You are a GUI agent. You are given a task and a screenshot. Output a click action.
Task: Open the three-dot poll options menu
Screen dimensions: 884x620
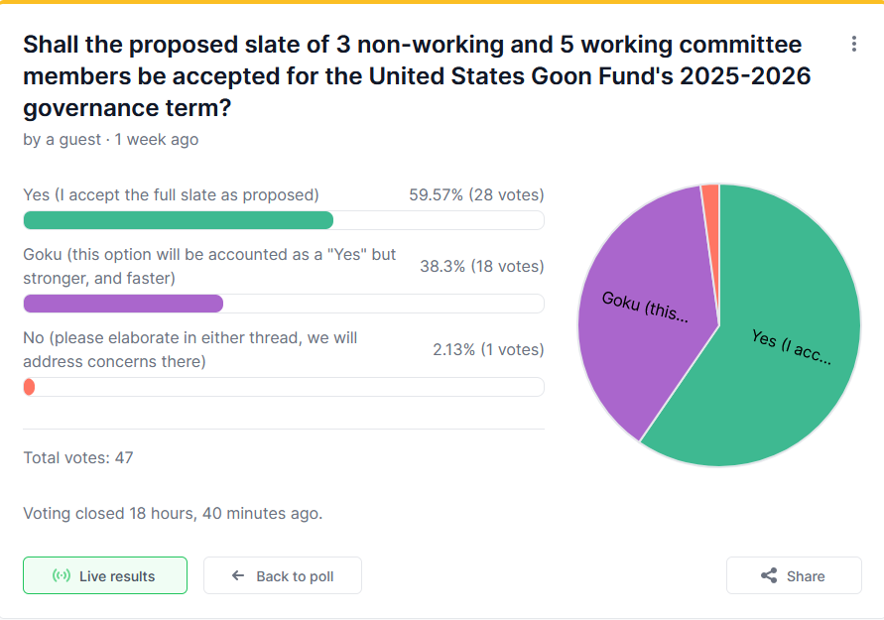click(x=853, y=45)
